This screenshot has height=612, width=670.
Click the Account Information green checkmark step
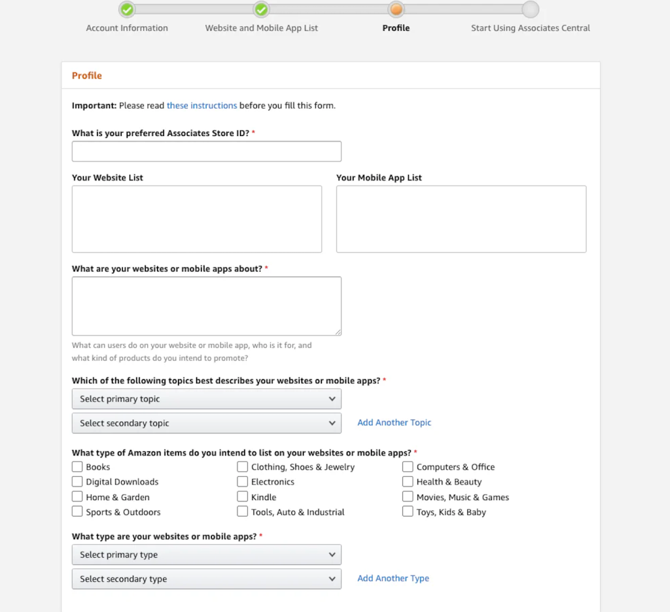(x=127, y=10)
